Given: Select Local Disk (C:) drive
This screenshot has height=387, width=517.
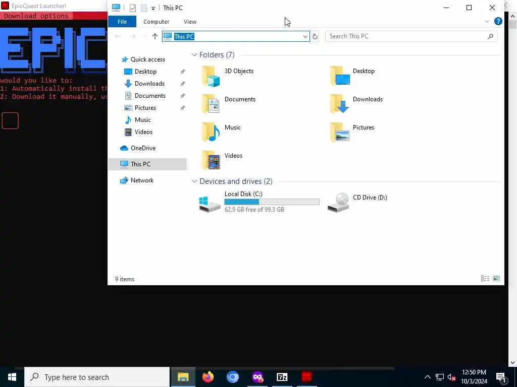Looking at the screenshot, I should pyautogui.click(x=259, y=202).
